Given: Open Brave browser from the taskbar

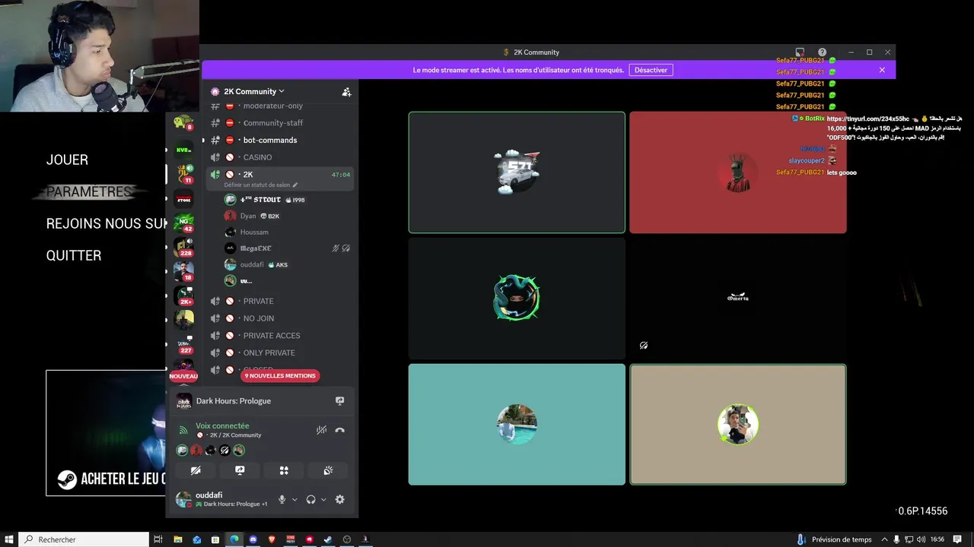Looking at the screenshot, I should coord(272,539).
